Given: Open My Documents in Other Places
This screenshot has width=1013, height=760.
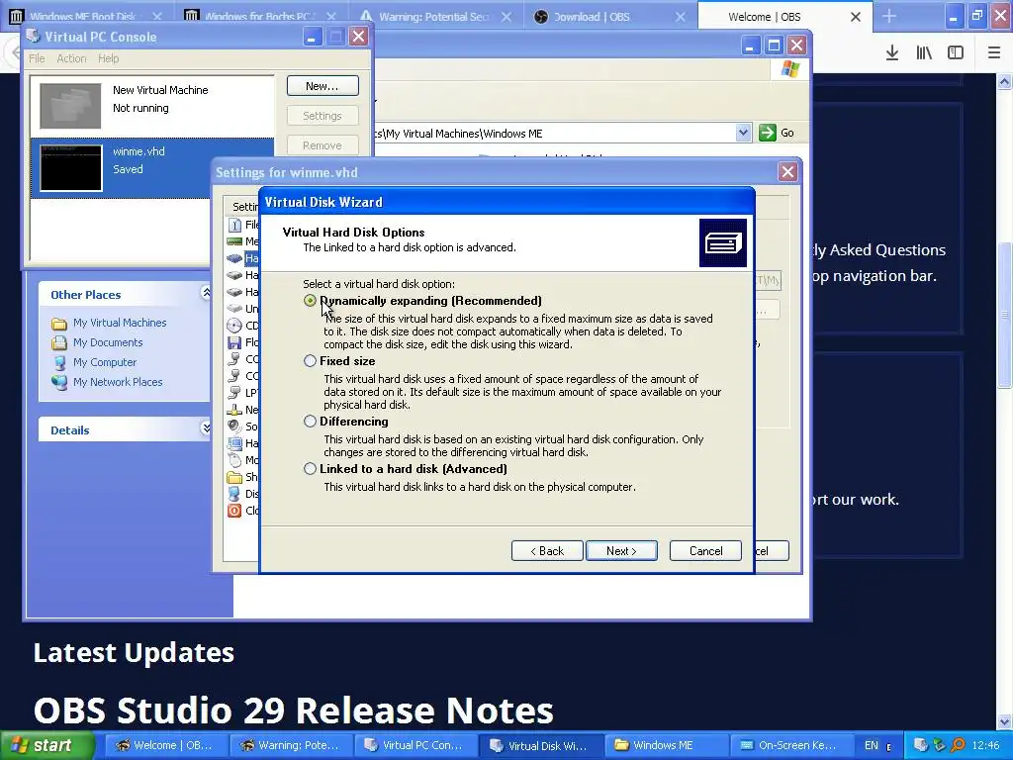Looking at the screenshot, I should [x=107, y=342].
